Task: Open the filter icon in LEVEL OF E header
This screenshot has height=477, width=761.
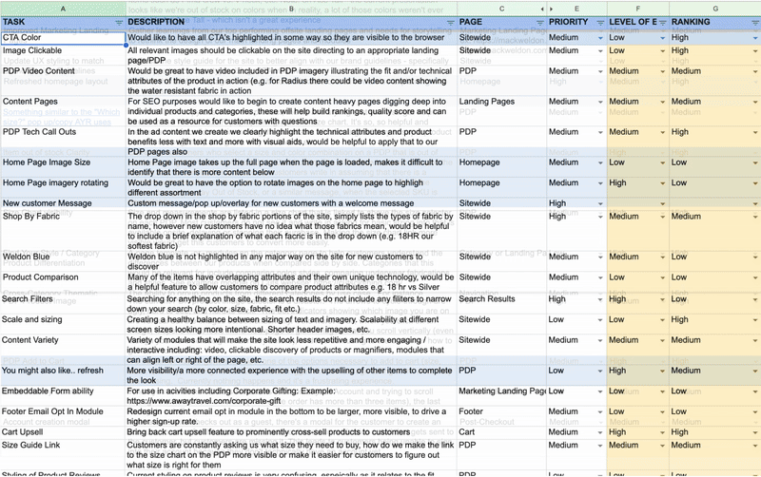Action: point(662,23)
